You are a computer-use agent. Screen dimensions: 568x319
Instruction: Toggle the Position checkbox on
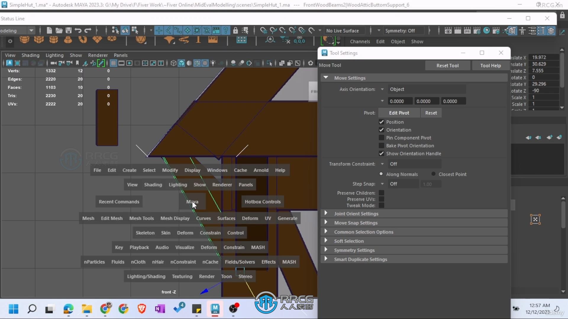(x=382, y=121)
